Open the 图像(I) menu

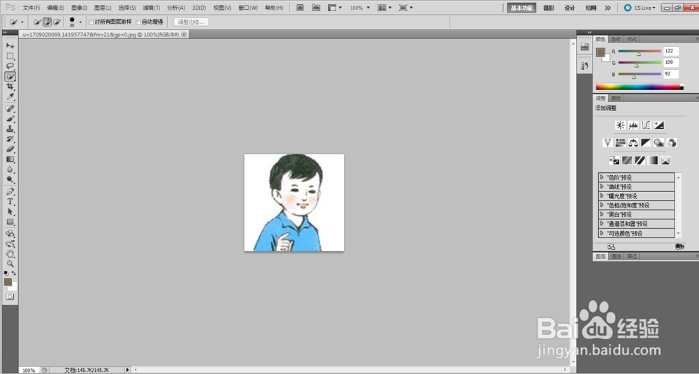[80, 8]
